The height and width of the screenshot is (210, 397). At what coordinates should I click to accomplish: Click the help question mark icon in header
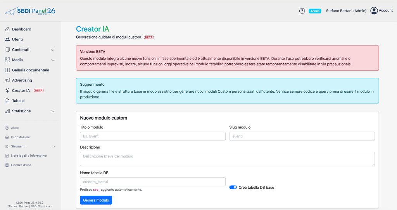(x=302, y=11)
